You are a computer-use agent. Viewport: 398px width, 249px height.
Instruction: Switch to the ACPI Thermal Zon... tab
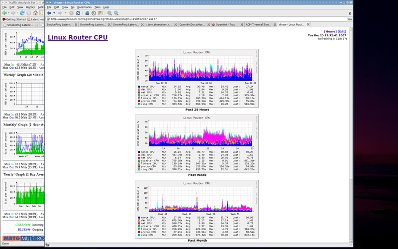[261, 24]
